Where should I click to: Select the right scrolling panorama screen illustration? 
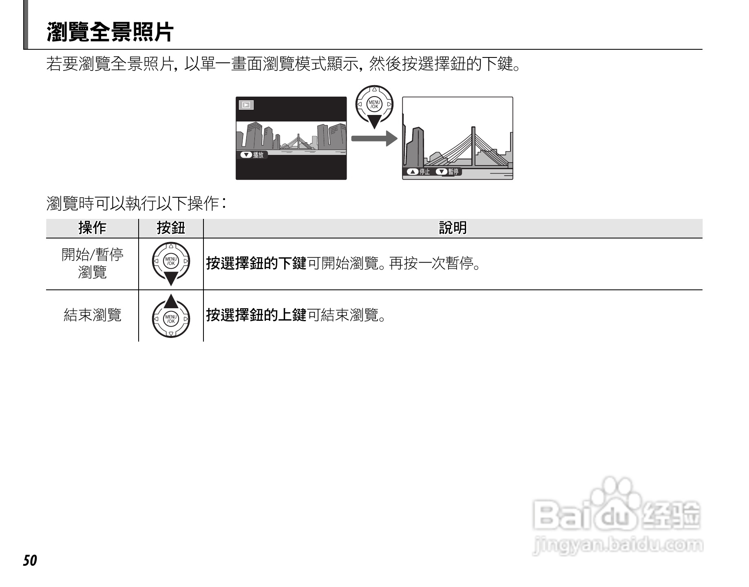click(x=457, y=138)
